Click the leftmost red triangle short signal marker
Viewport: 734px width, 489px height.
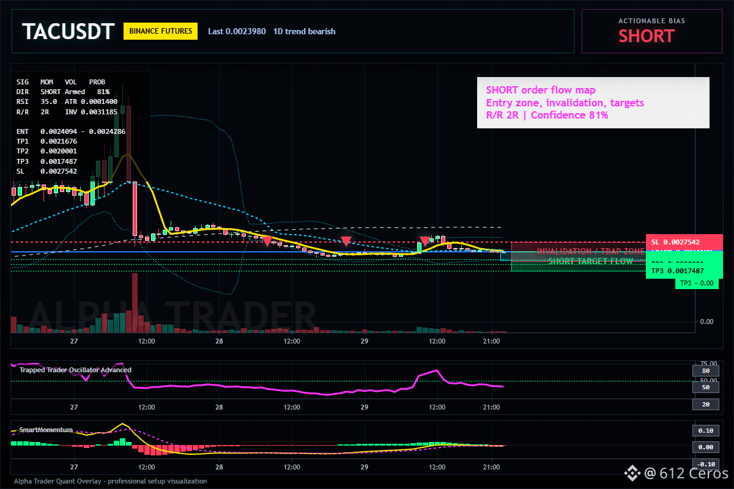click(x=267, y=241)
